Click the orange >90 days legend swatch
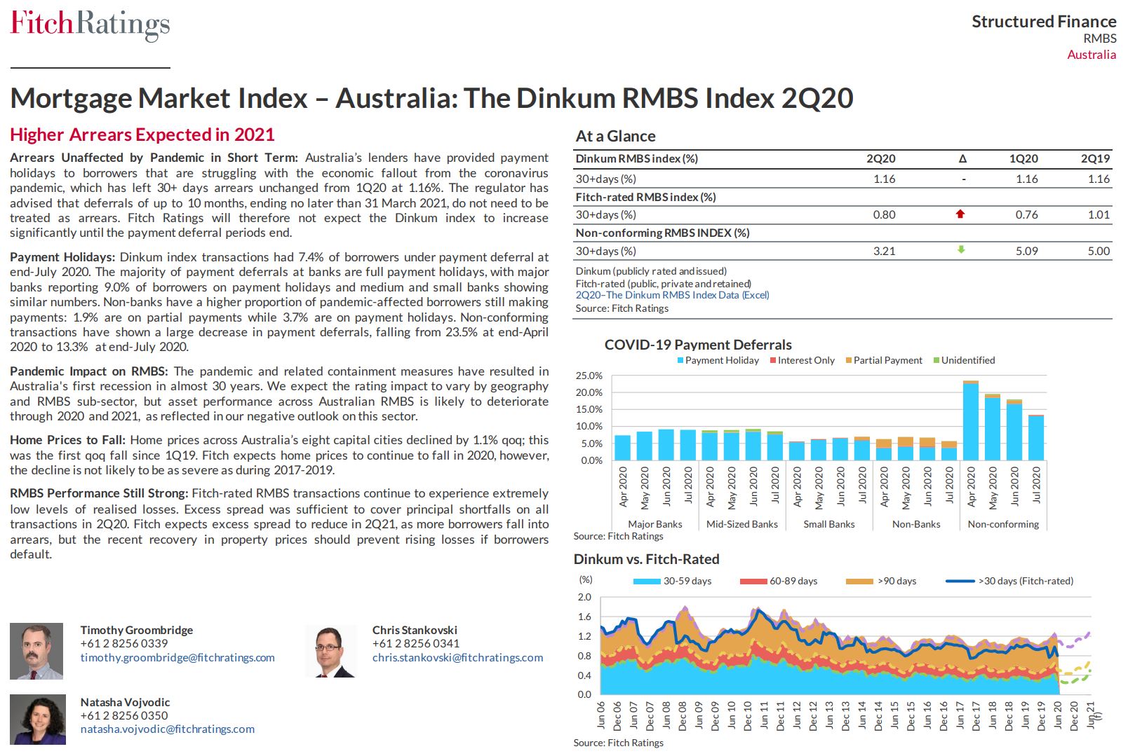1128x756 pixels. [x=859, y=581]
